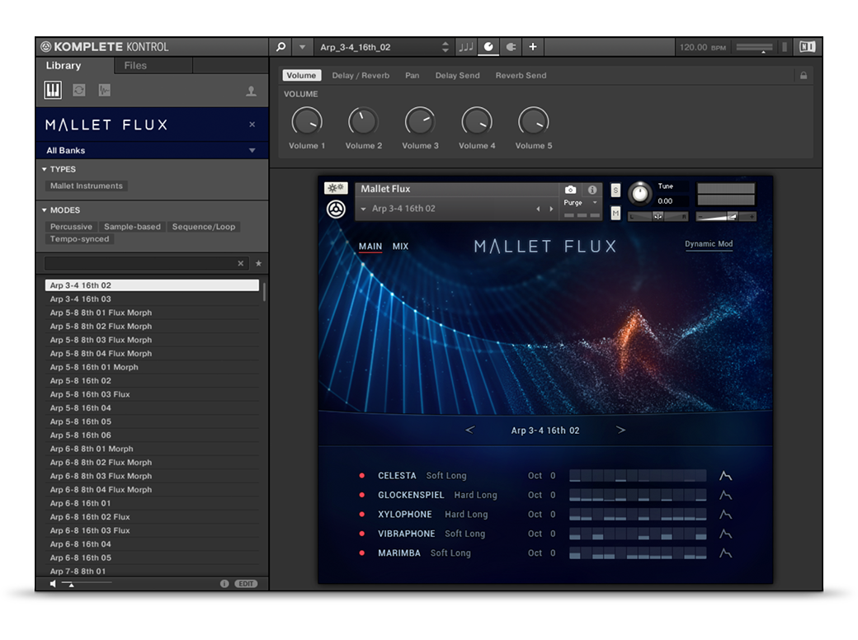Choose Glockenspiel articulation Hard Long
Image resolution: width=858 pixels, height=640 pixels.
point(475,495)
